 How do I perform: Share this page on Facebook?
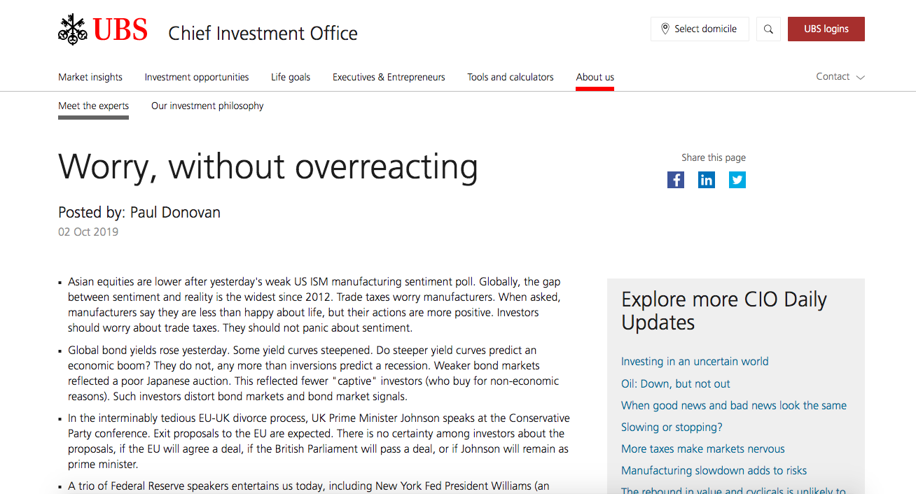point(676,180)
